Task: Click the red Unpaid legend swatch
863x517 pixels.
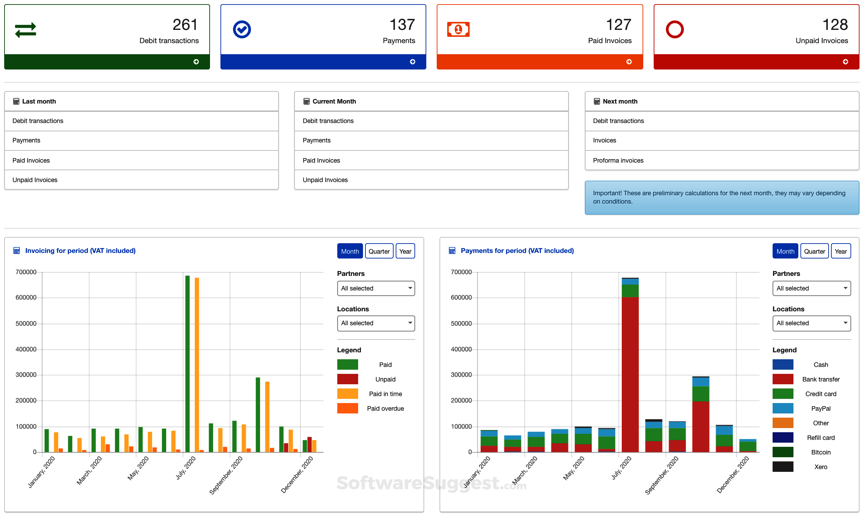Action: click(347, 379)
